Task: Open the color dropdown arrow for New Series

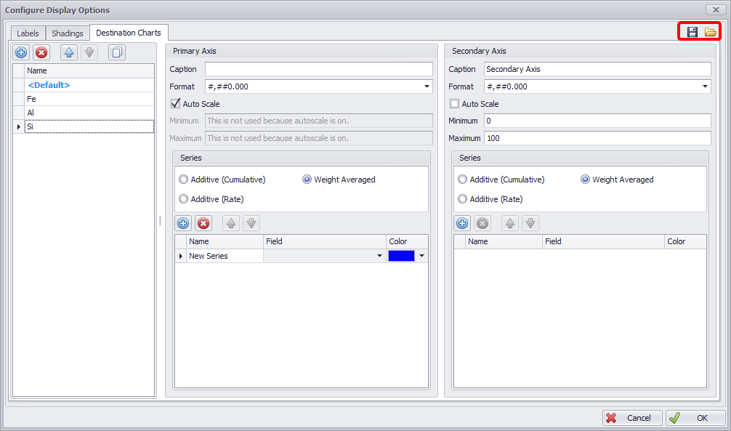Action: click(x=422, y=256)
